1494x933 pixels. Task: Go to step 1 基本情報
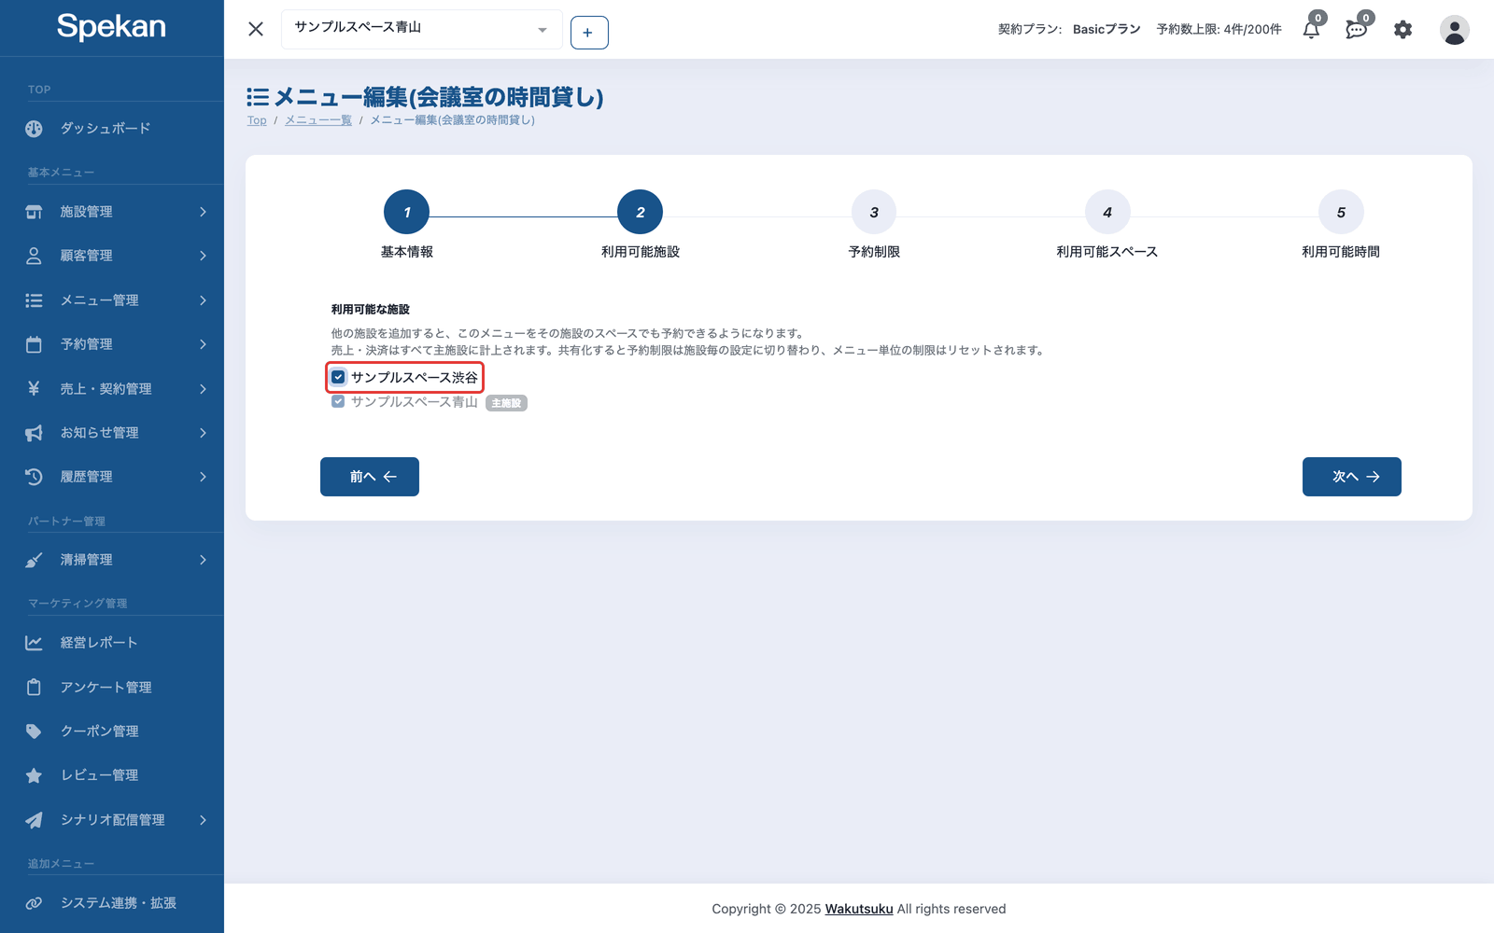[406, 212]
